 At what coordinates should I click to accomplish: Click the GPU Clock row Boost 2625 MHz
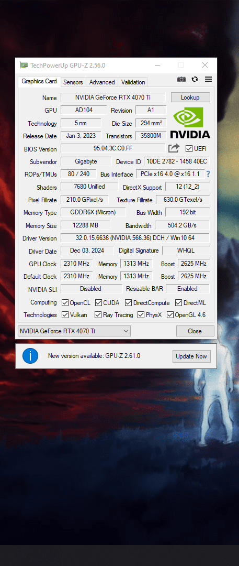pos(194,264)
